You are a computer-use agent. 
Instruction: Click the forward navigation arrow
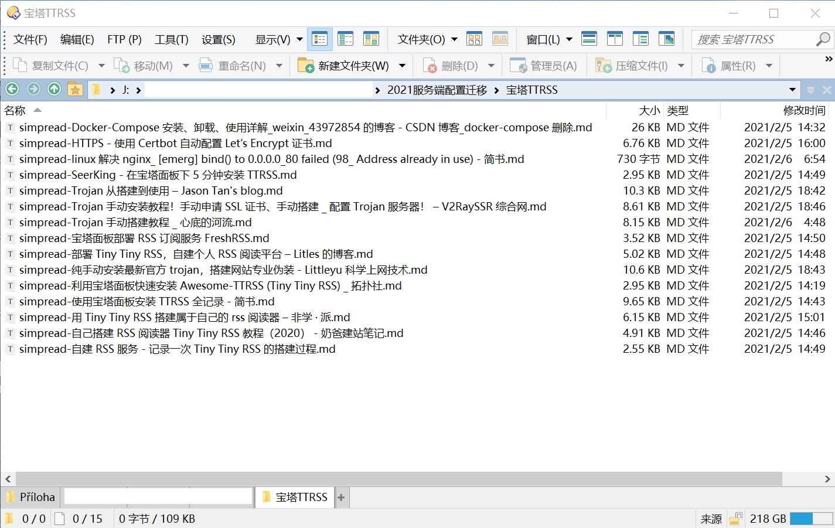click(x=33, y=89)
